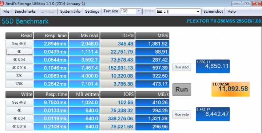262x133 pixels.
Task: Click the 473.17 MB/s cell
Action: tap(152, 84)
